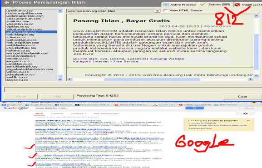Screen dimensions: 262x168
Task: Select web.iklanpas.org in the list
Action: tap(20, 35)
